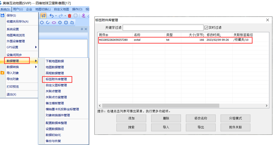Image resolution: width=273 pixels, height=145 pixels.
Task: Open the undo history dropdown arrow
Action: pyautogui.click(x=56, y=16)
